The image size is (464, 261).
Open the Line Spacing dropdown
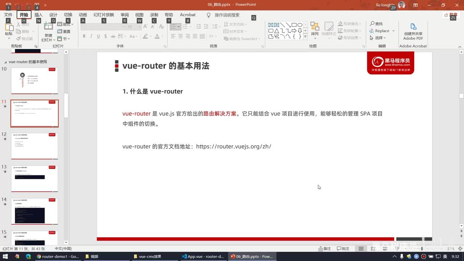[216, 26]
